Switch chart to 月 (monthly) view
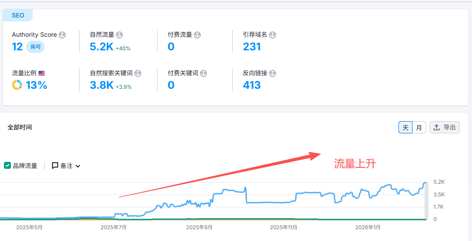The height and width of the screenshot is (241, 472). click(419, 128)
